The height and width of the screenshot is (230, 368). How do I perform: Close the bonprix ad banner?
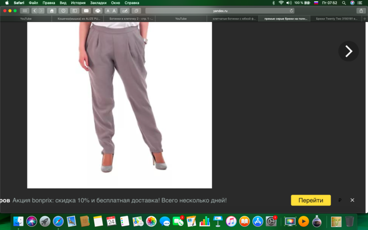point(352,200)
